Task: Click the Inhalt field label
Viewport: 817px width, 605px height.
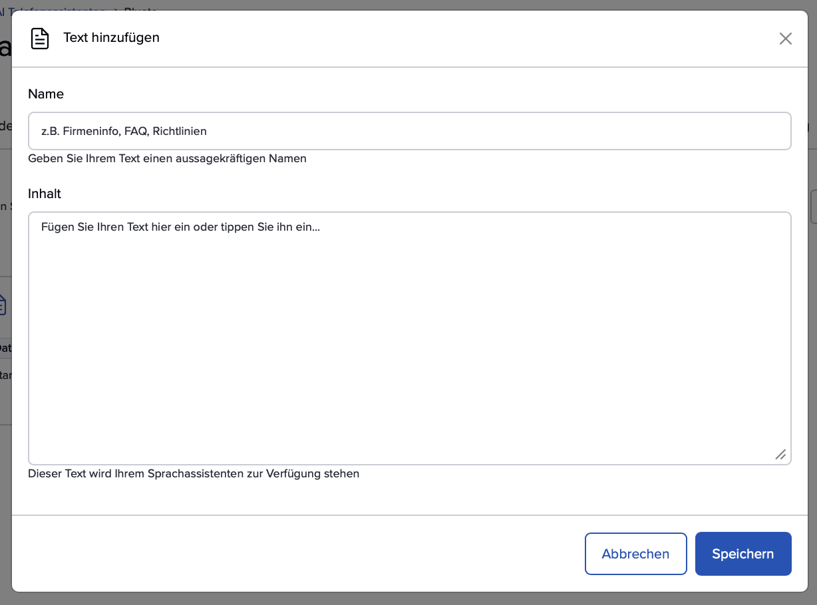Action: 45,193
